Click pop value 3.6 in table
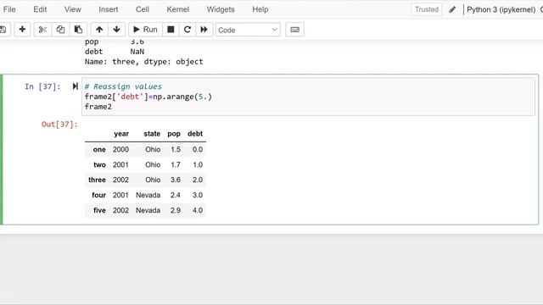543x305 pixels. point(176,180)
